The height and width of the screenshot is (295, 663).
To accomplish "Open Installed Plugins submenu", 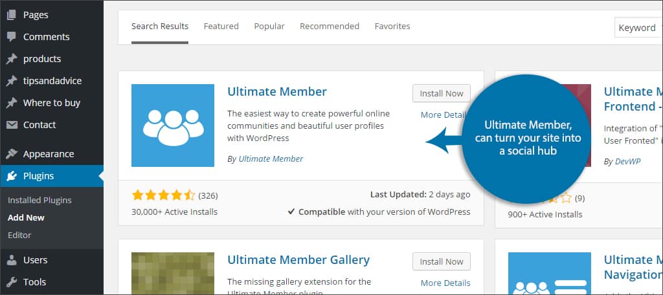I will tap(39, 201).
